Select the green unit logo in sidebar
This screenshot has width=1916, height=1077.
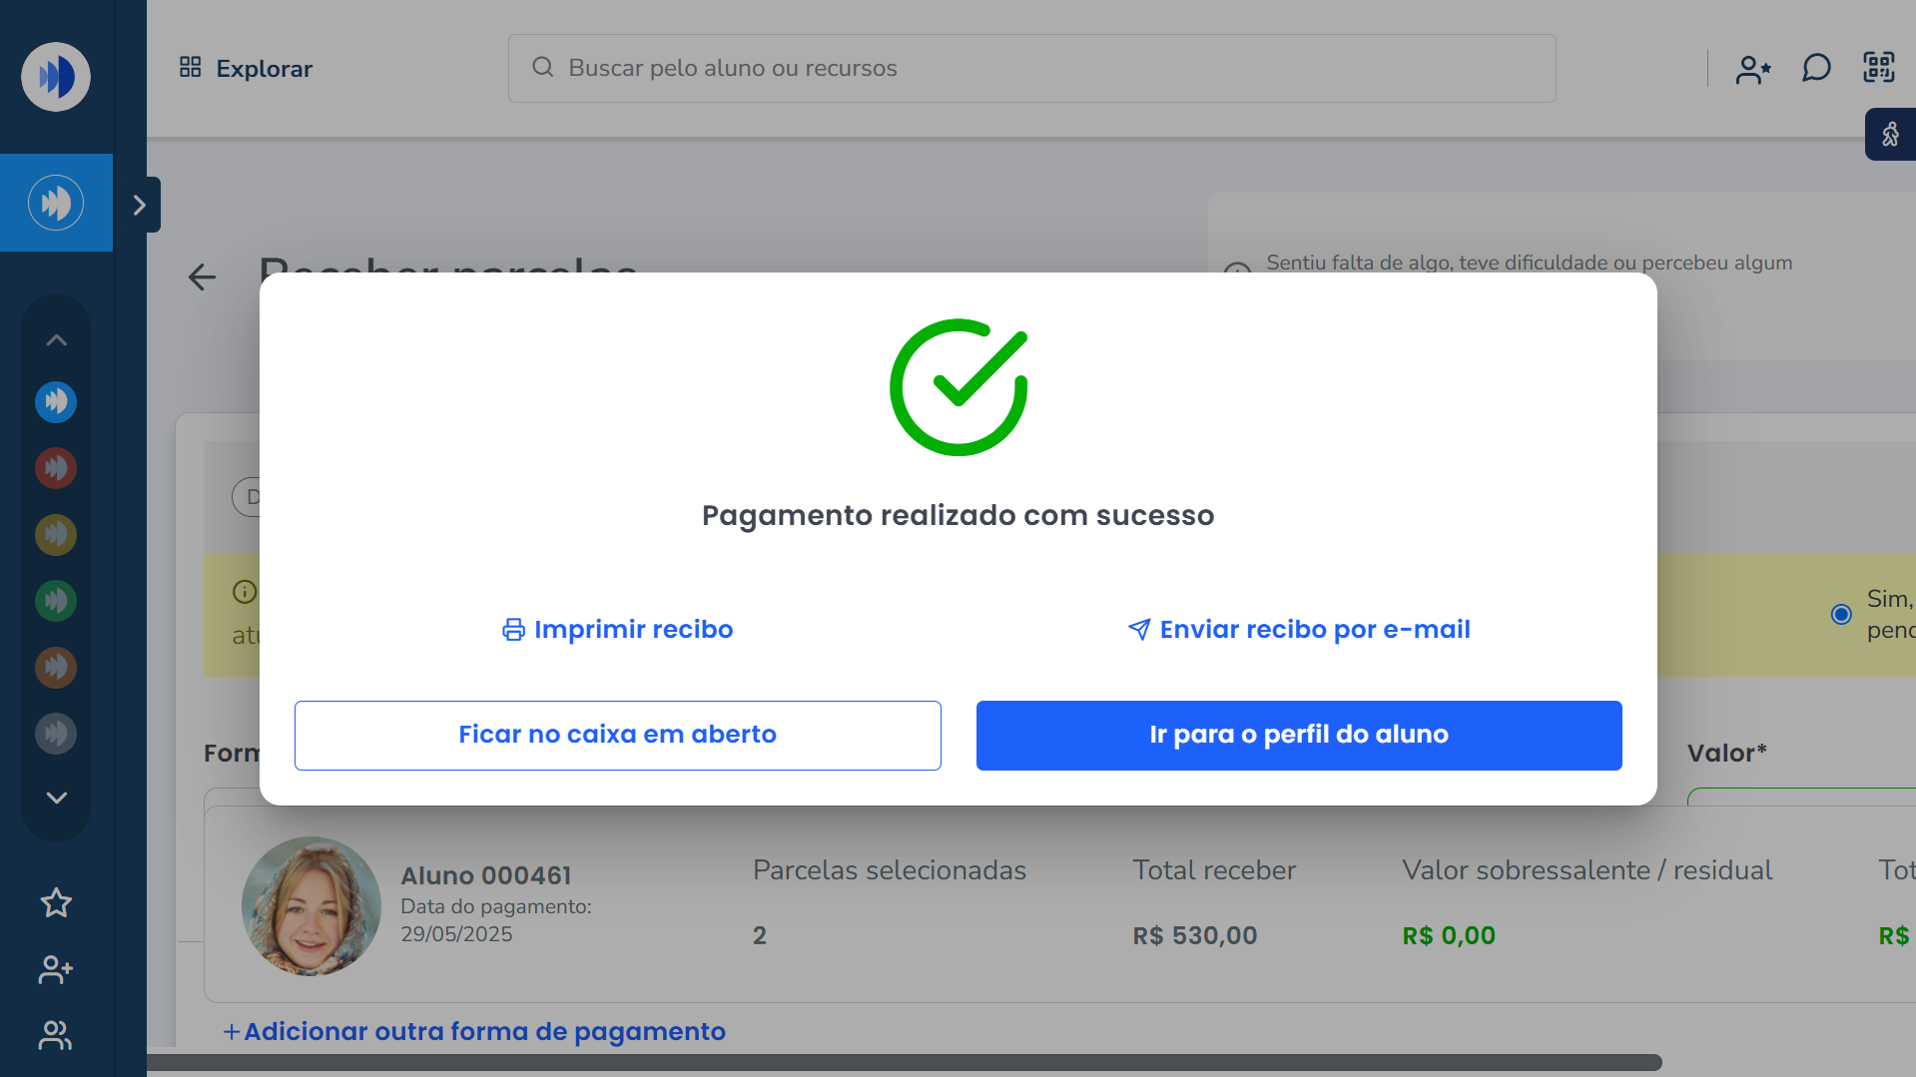click(x=56, y=601)
